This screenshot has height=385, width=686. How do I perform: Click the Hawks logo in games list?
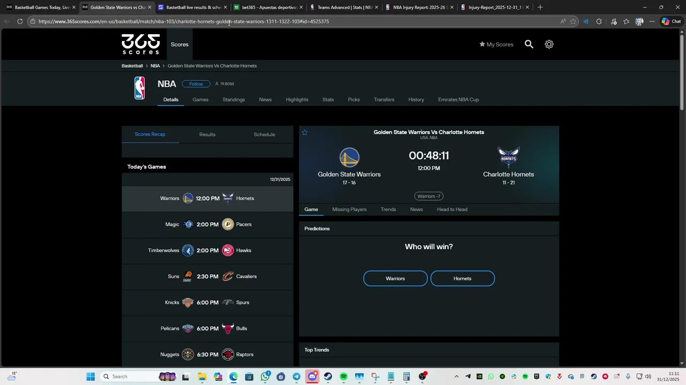click(228, 250)
